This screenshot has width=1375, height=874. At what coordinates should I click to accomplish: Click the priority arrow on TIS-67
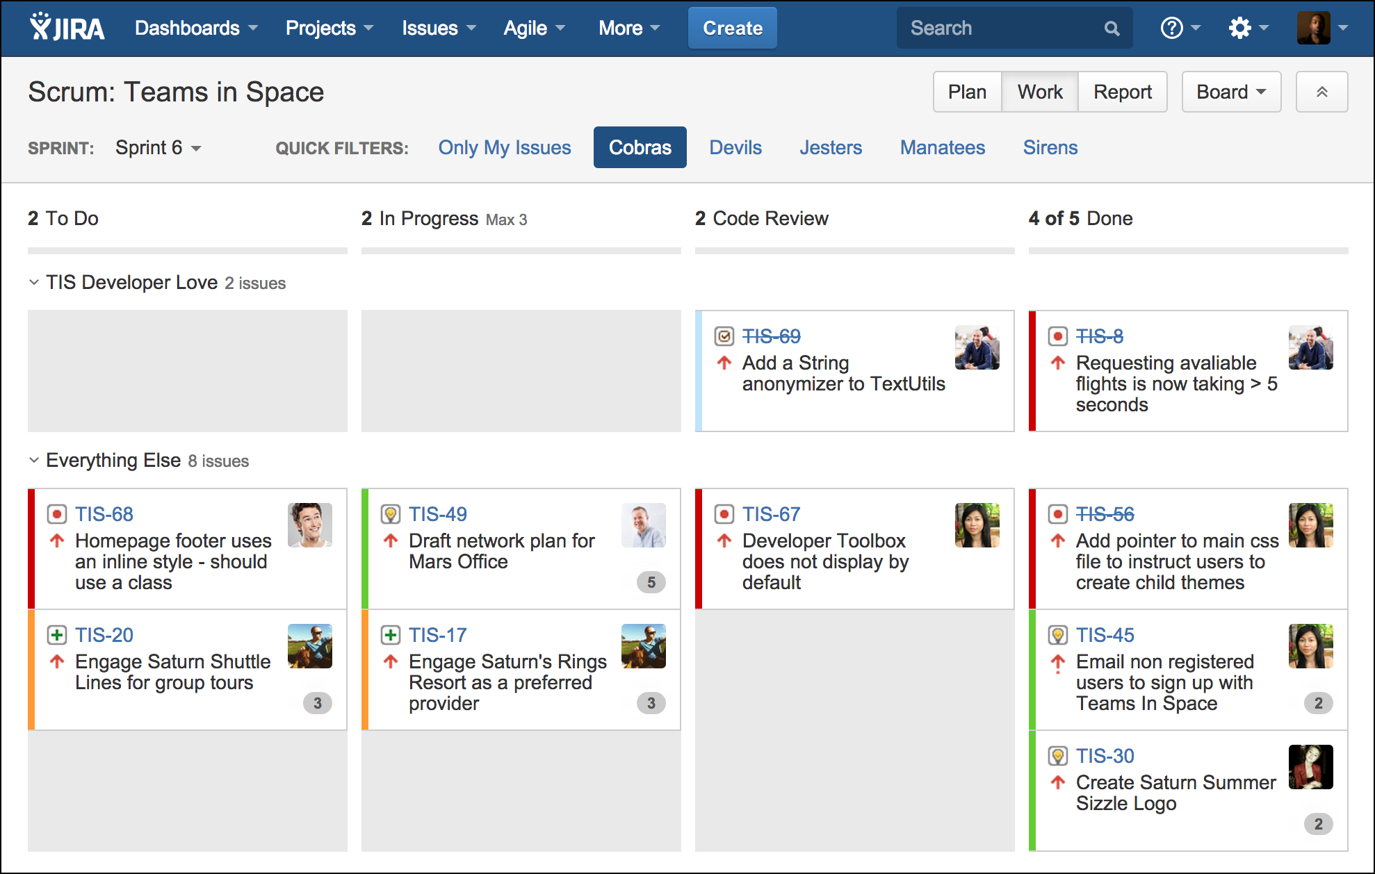point(724,541)
